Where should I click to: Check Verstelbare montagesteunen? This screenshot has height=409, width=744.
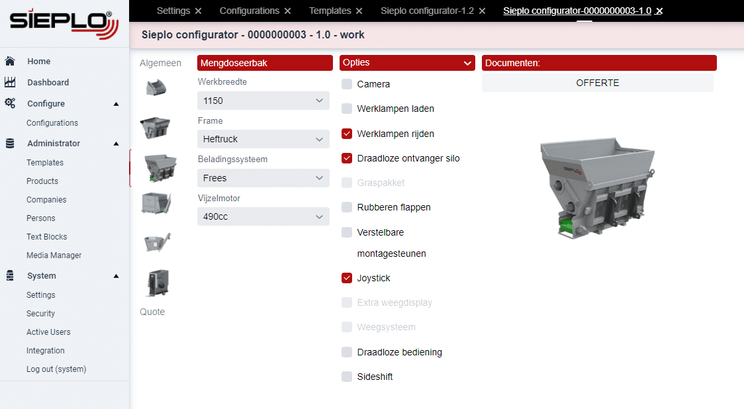coord(347,232)
